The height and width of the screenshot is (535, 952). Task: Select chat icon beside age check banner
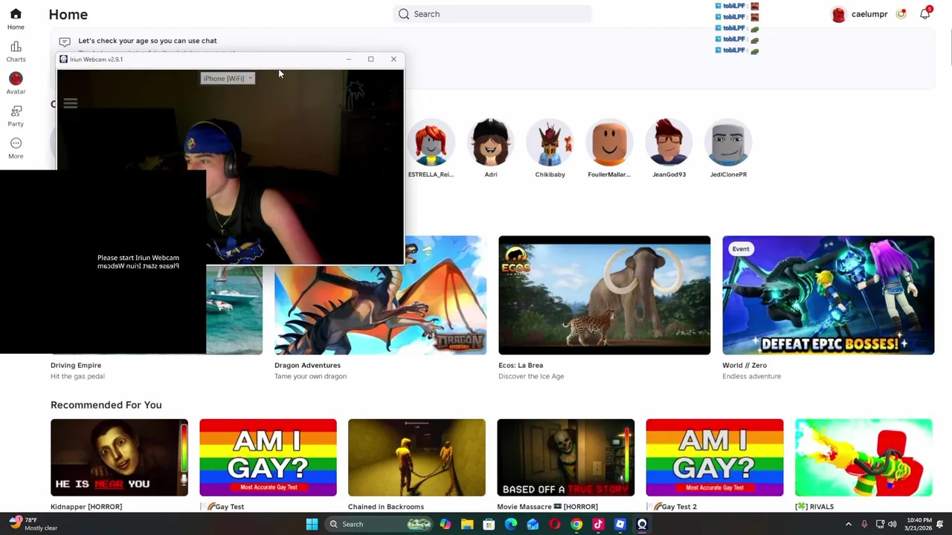(65, 42)
